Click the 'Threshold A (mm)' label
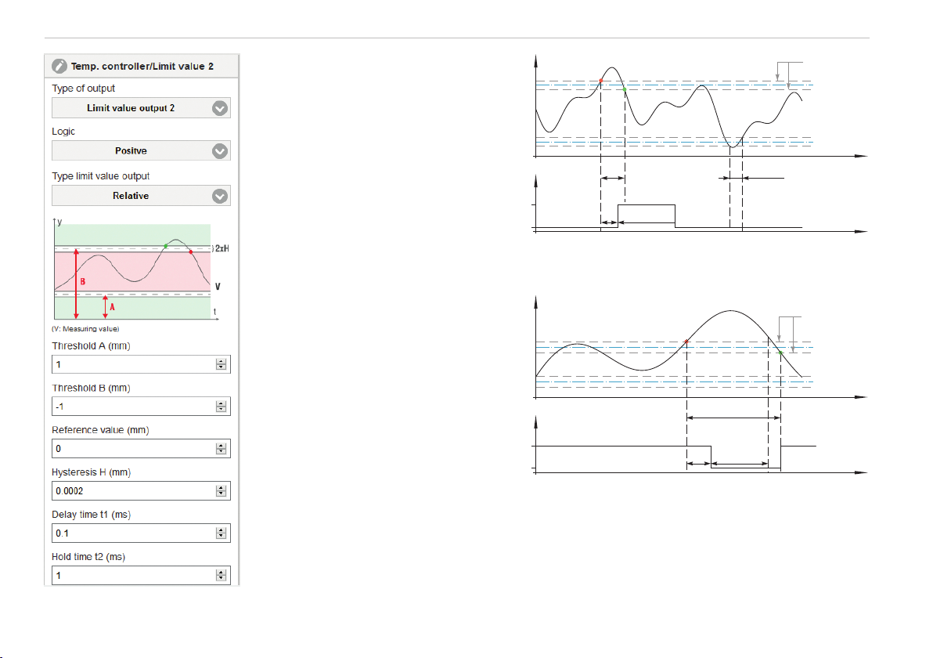Image resolution: width=933 pixels, height=658 pixels. point(91,346)
